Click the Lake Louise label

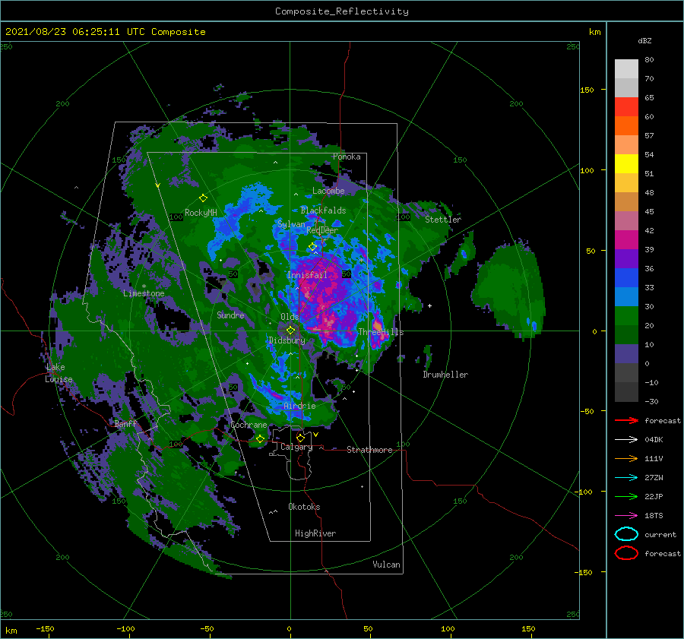(x=59, y=373)
